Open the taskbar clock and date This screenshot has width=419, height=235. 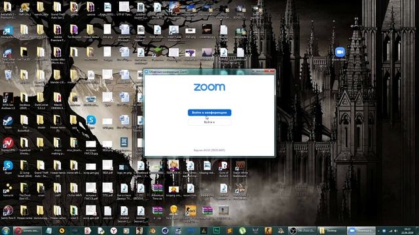coord(407,230)
